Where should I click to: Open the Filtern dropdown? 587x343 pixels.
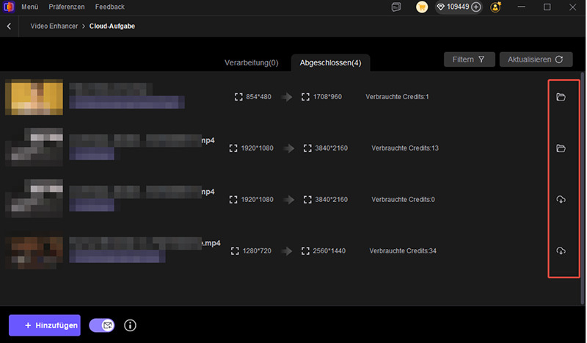click(x=469, y=59)
